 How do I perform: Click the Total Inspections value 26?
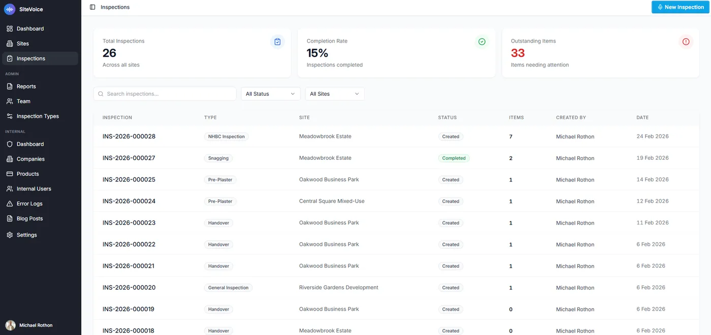109,53
